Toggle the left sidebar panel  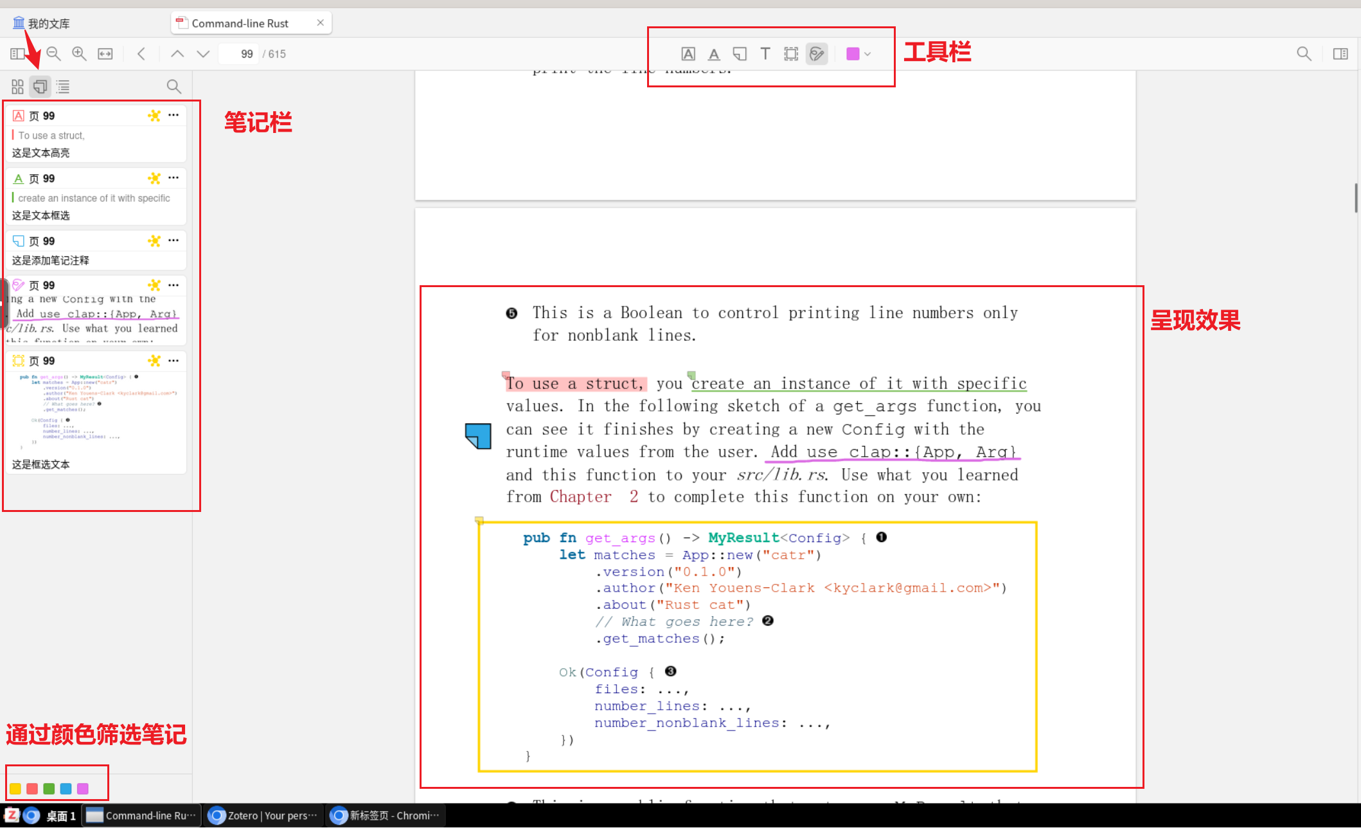[17, 54]
